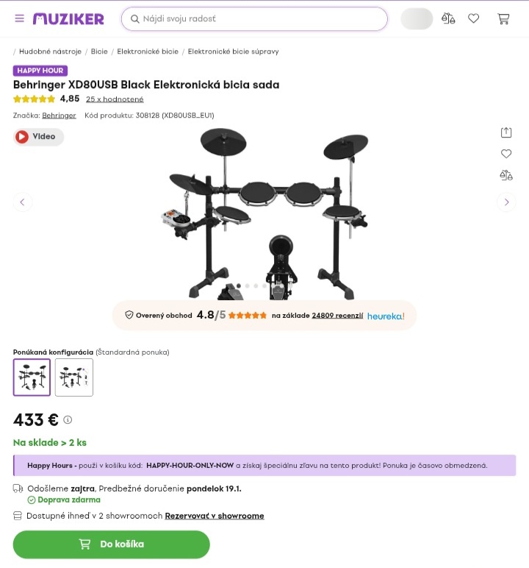529x568 pixels.
Task: Open the shopping cart icon
Action: [x=503, y=18]
